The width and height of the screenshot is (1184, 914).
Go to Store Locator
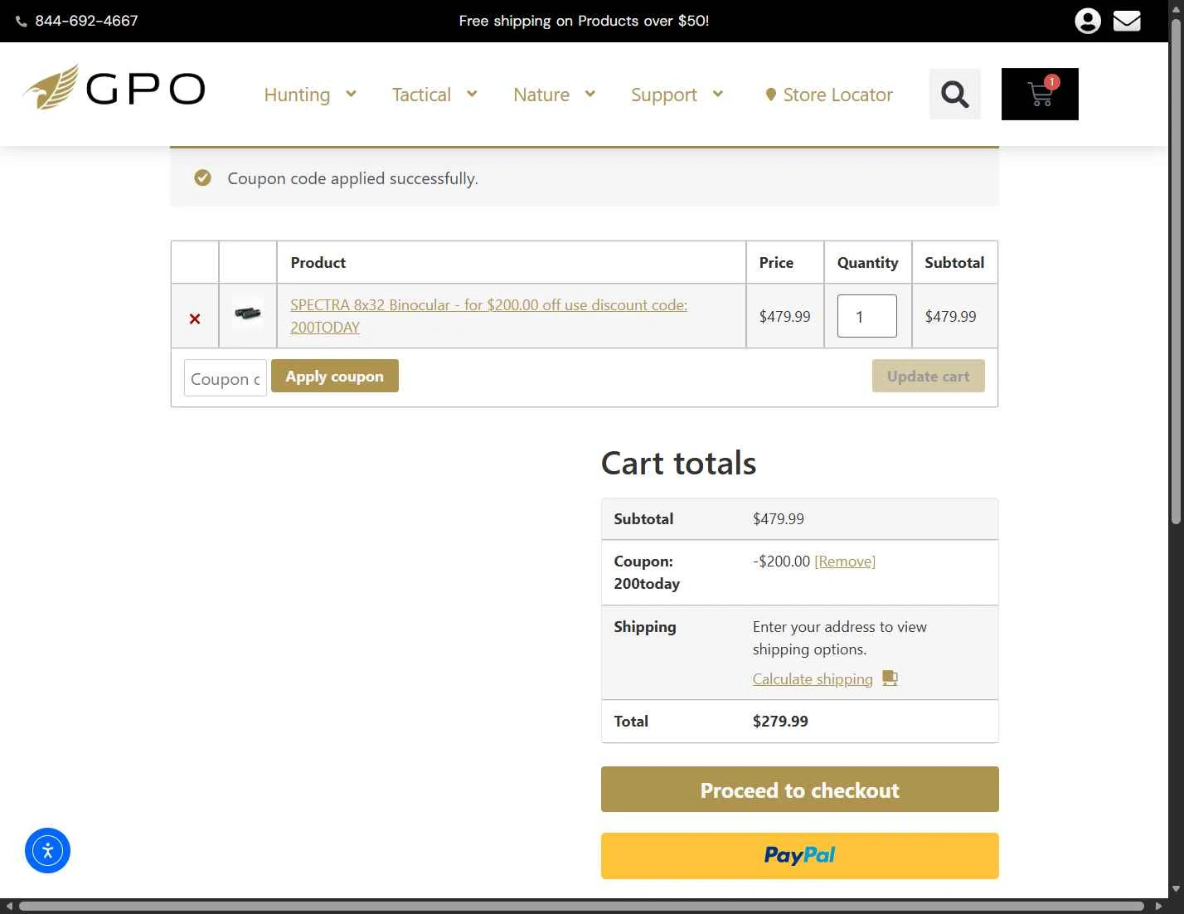tap(837, 95)
